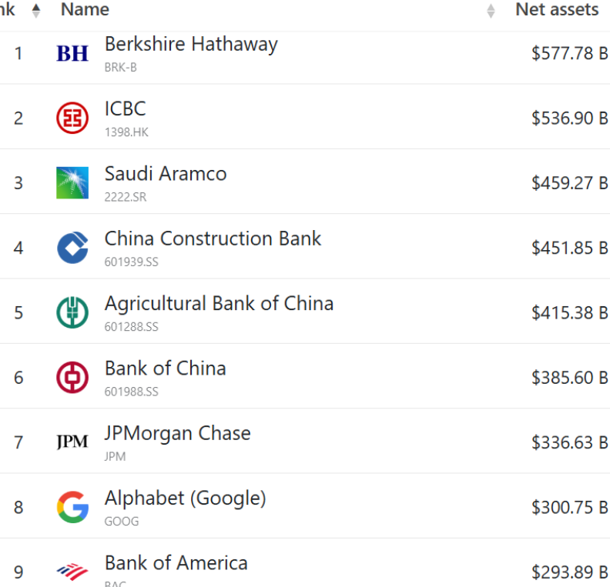The height and width of the screenshot is (587, 610).
Task: Open the Berkshire Hathaway company link
Action: click(x=191, y=45)
